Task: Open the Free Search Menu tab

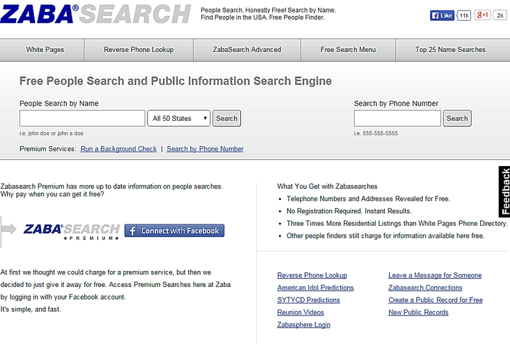Action: coord(348,50)
